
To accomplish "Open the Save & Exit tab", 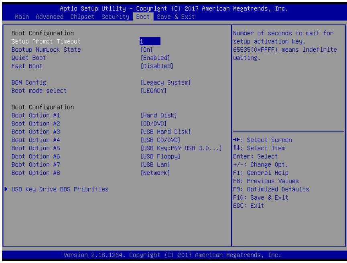I will coord(176,17).
